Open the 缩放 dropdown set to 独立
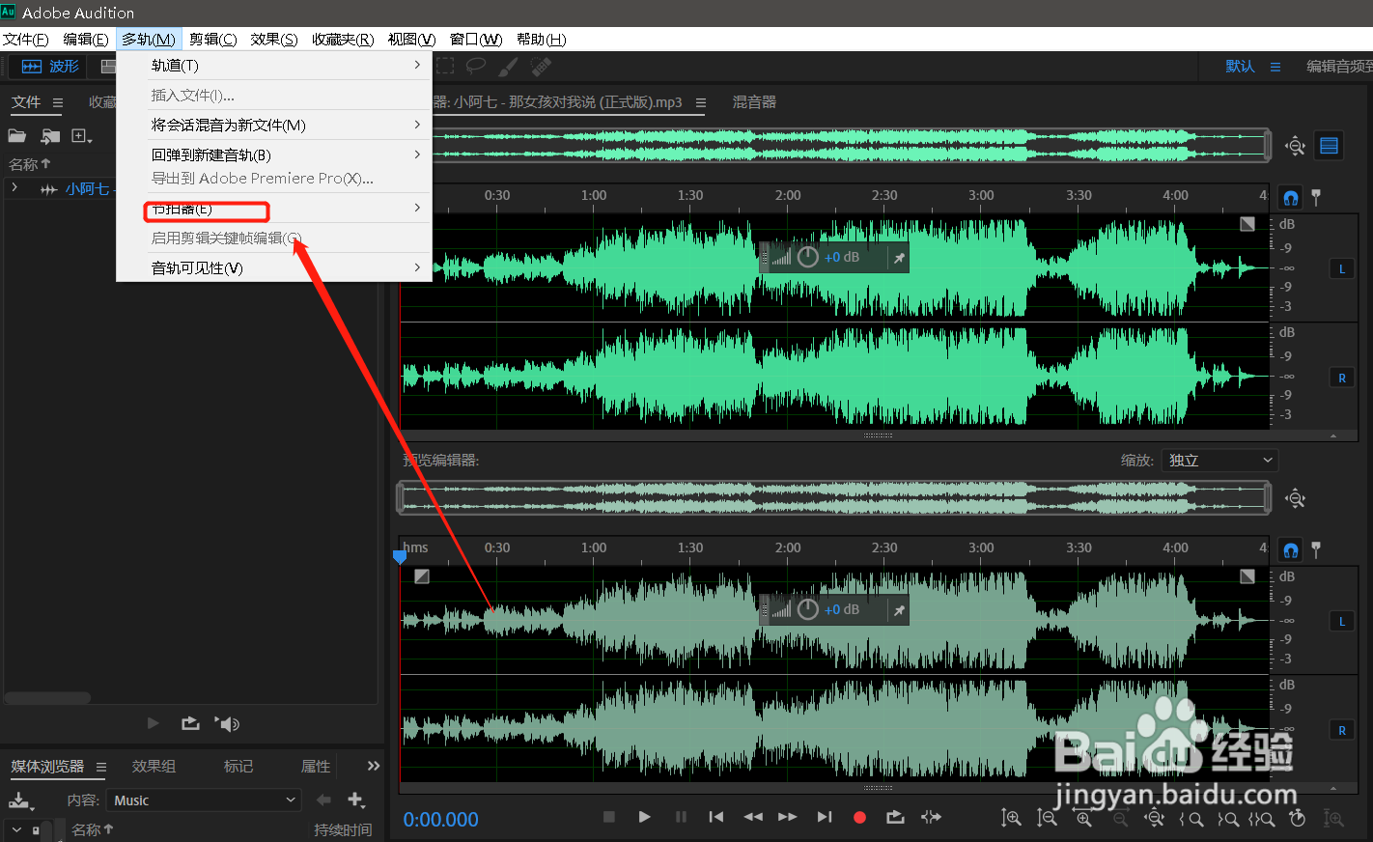Viewport: 1373px width, 842px height. click(x=1220, y=461)
